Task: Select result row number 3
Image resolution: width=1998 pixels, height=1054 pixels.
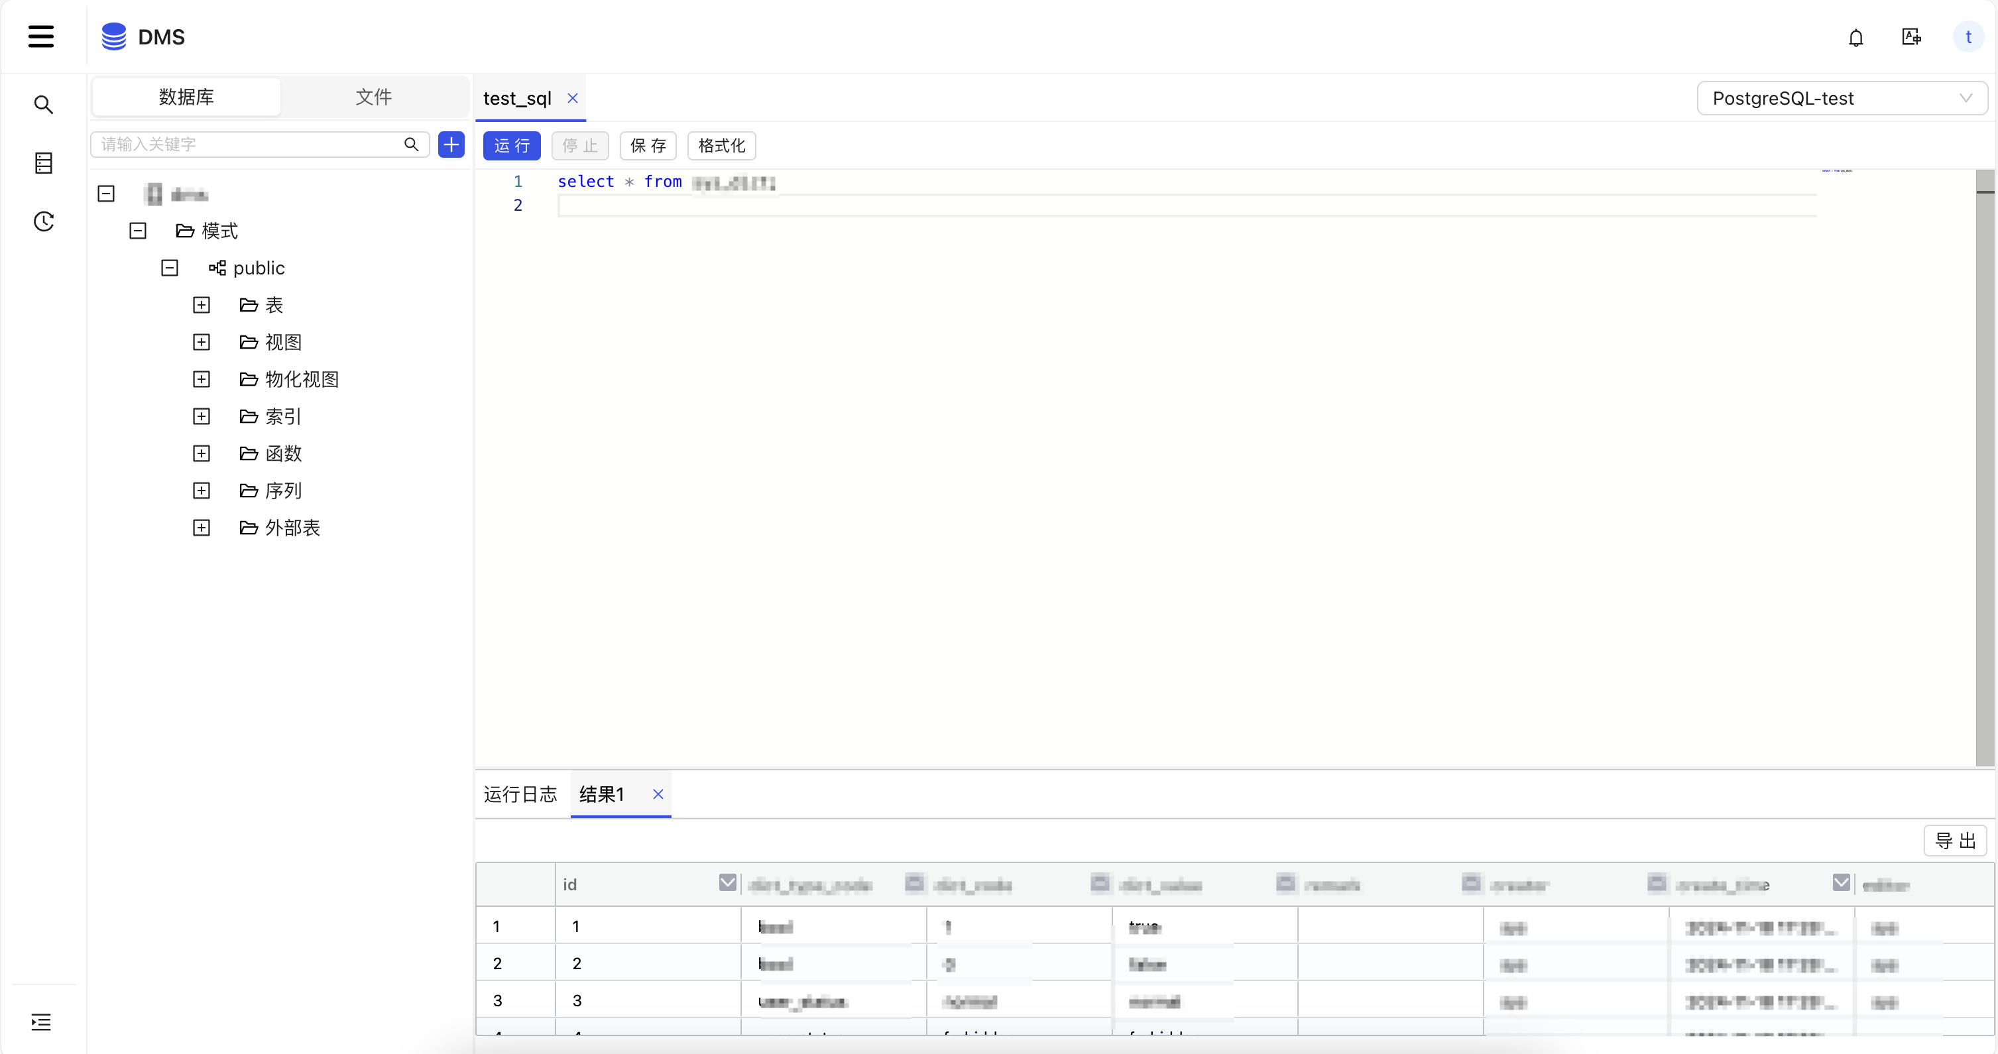Action: click(497, 1000)
